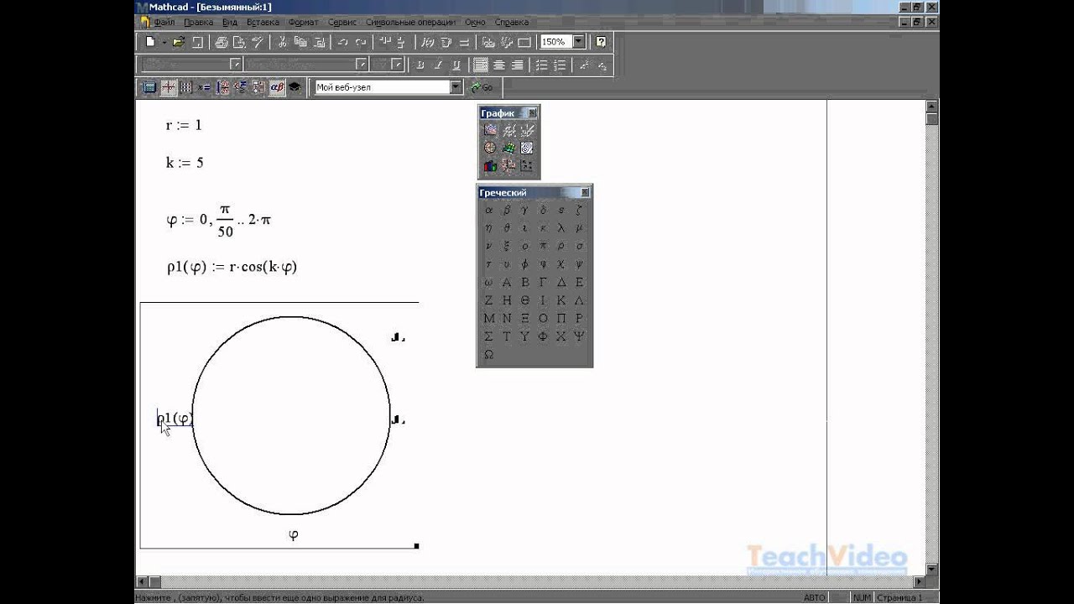Insert an X-Y plot from the График palette
The width and height of the screenshot is (1074, 604).
pos(490,130)
